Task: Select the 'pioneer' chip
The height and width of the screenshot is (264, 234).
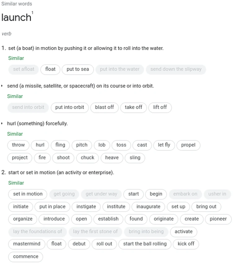Action: [218, 219]
